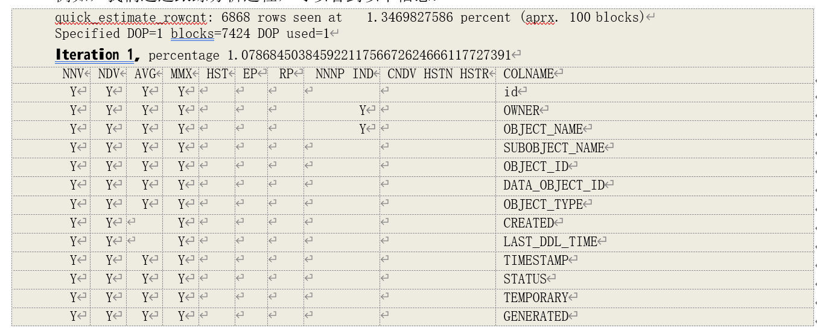The width and height of the screenshot is (817, 331).
Task: Click the COLNAME header cell
Action: point(529,74)
